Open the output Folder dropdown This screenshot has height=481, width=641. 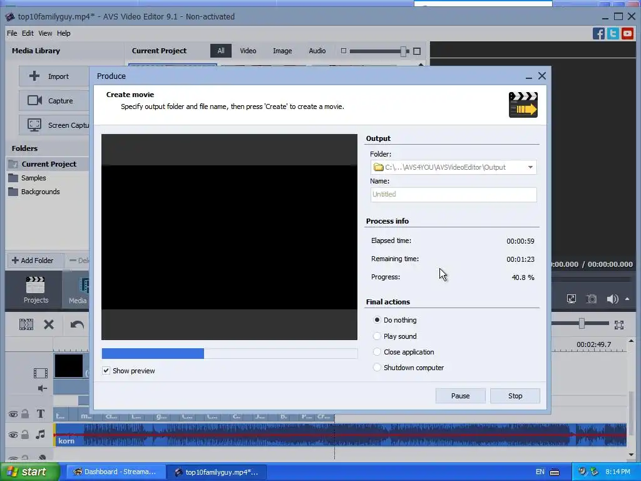click(530, 167)
